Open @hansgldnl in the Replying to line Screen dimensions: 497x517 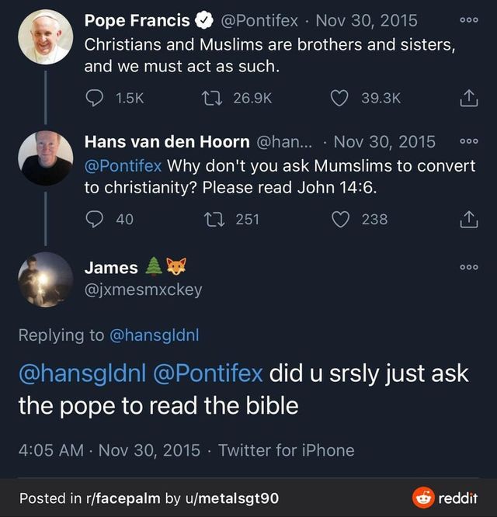click(x=155, y=335)
